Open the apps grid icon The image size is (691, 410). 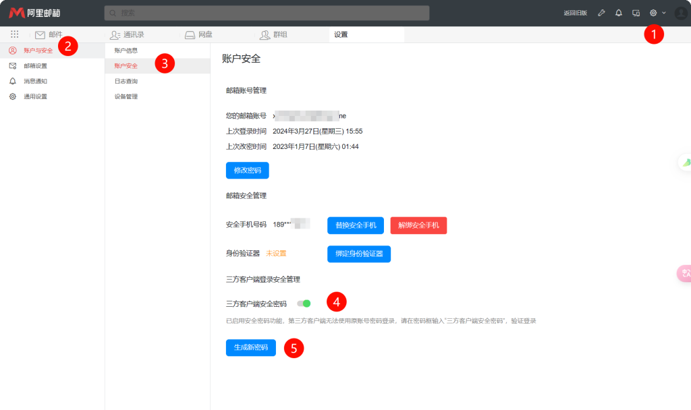point(15,34)
